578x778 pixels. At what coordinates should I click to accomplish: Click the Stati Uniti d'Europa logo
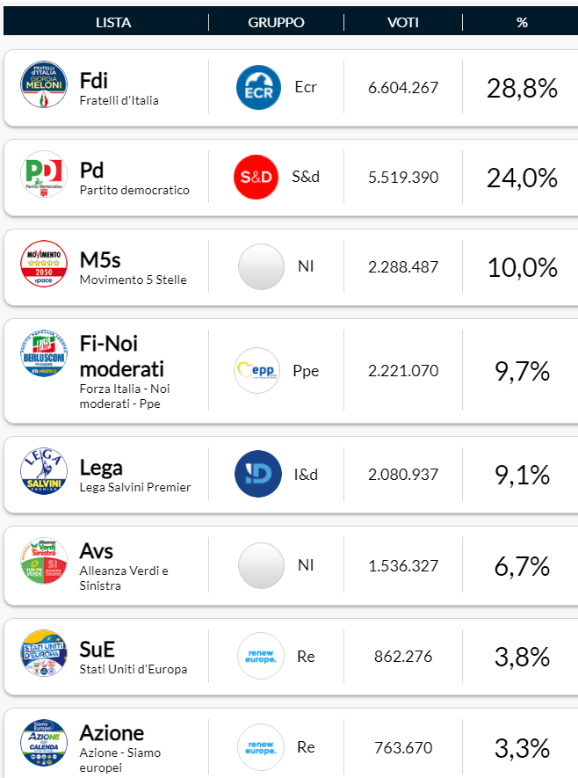[x=40, y=655]
